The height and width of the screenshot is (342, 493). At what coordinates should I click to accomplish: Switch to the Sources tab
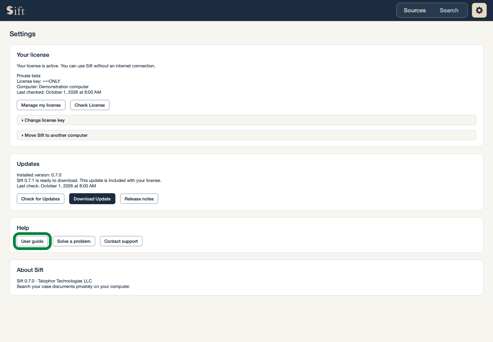415,10
